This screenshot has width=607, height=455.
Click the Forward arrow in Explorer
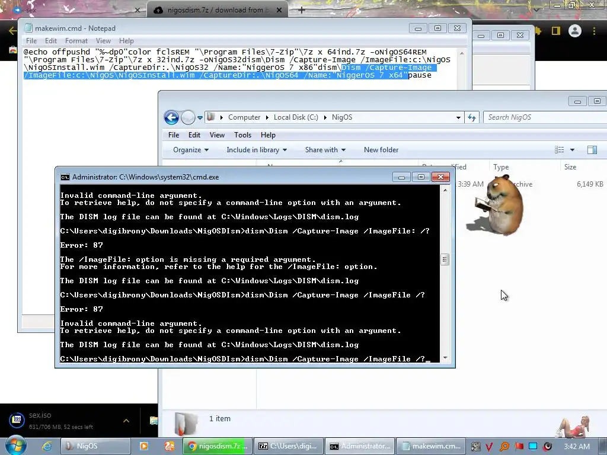pos(188,117)
